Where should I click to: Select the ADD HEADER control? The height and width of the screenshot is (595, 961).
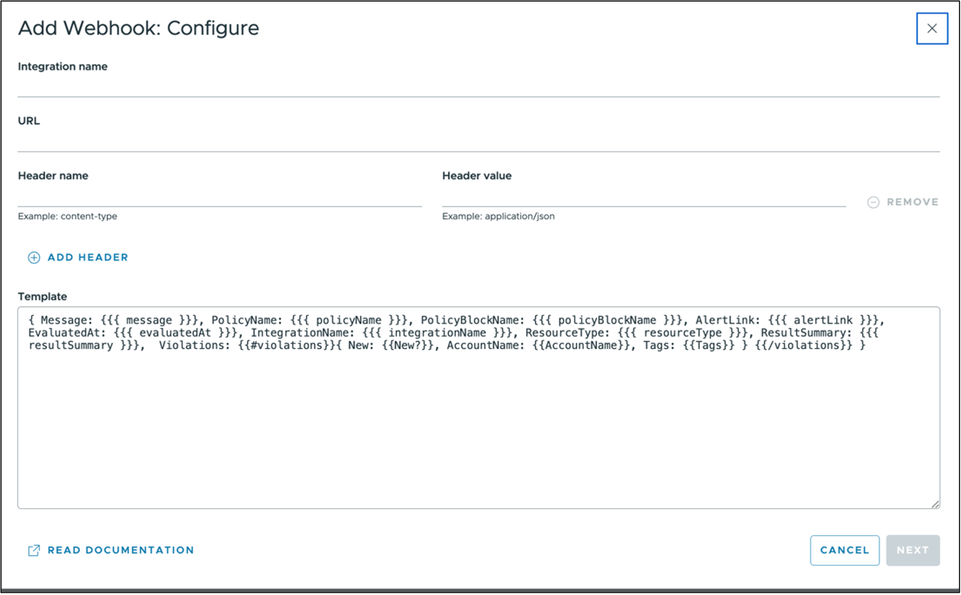pyautogui.click(x=78, y=257)
